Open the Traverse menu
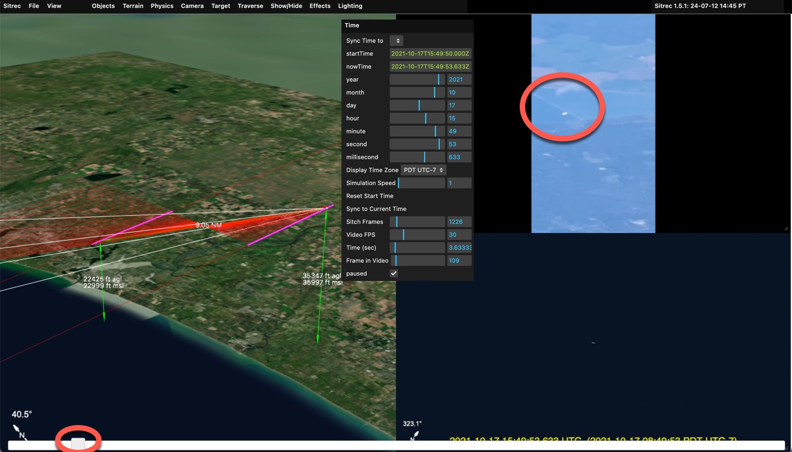 point(250,6)
